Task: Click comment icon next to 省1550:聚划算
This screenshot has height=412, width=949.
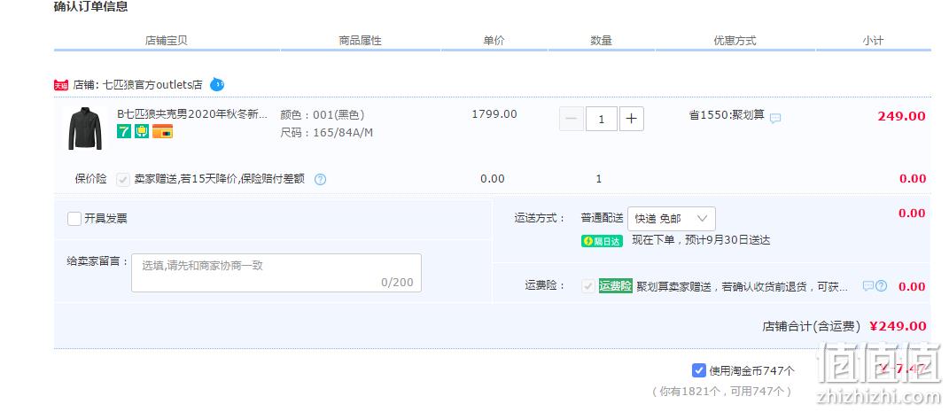Action: pos(774,119)
